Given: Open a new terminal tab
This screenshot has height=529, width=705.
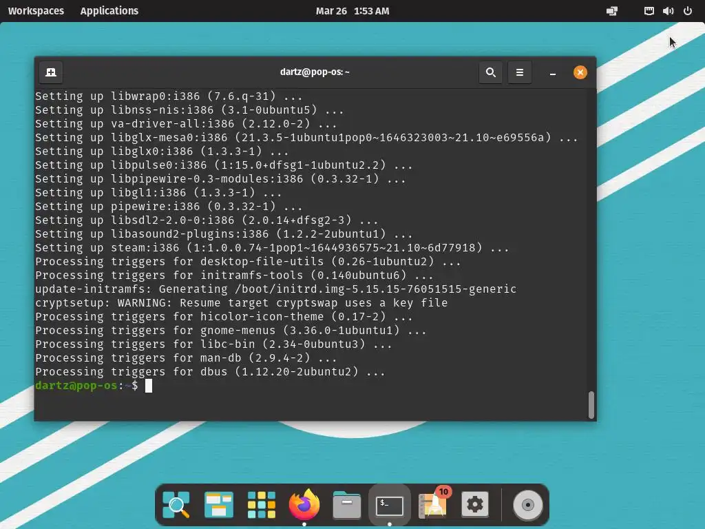Looking at the screenshot, I should 51,72.
